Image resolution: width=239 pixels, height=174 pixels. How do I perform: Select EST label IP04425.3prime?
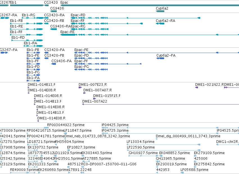(x=115, y=125)
